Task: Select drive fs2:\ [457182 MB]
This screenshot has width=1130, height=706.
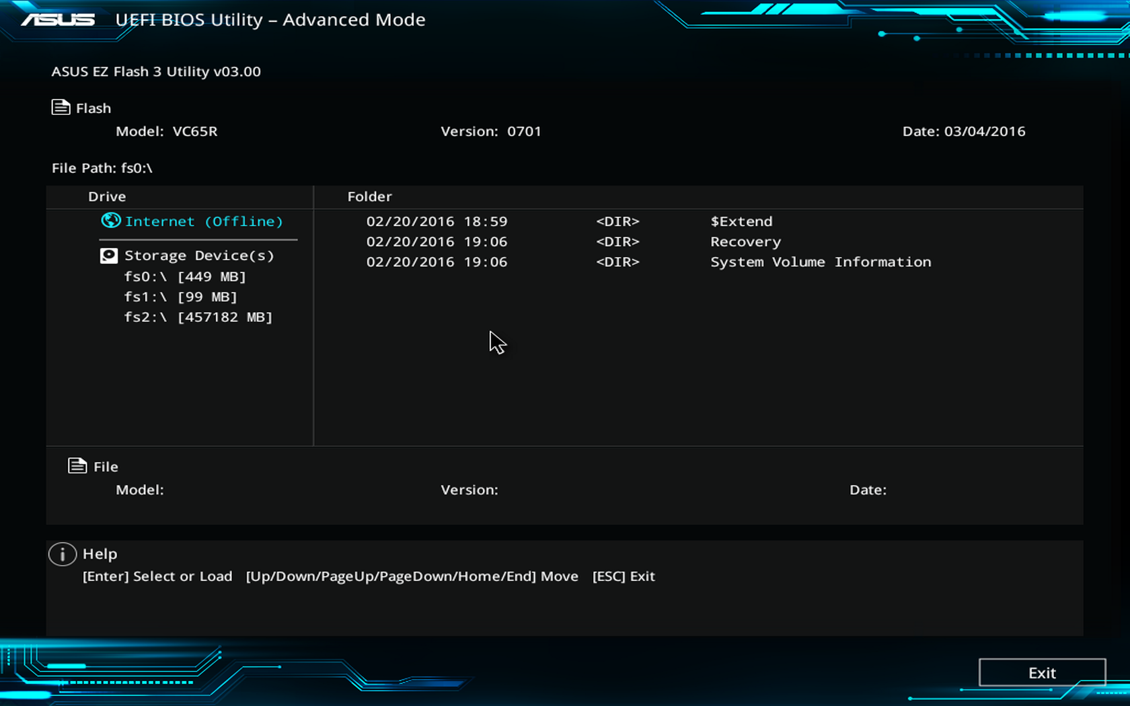Action: (x=198, y=317)
